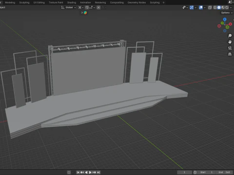Click the pan view hand icon
The image size is (234, 175).
click(230, 42)
